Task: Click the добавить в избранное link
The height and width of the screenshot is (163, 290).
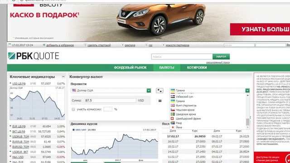Action: click(x=60, y=45)
